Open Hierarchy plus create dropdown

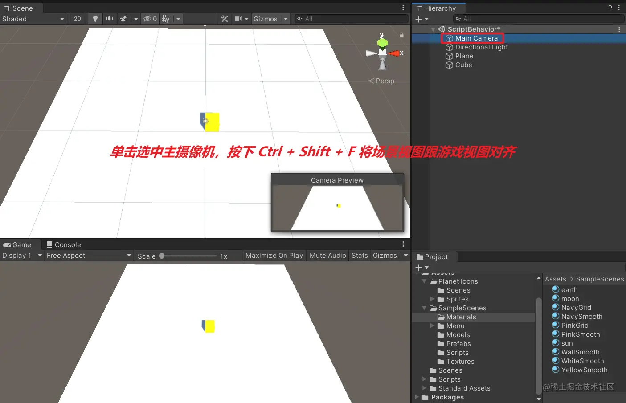[421, 19]
